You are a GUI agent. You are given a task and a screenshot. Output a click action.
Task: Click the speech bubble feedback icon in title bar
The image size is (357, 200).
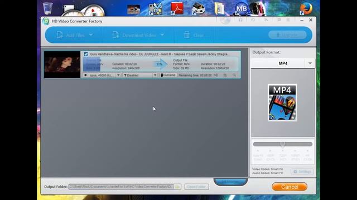click(279, 20)
